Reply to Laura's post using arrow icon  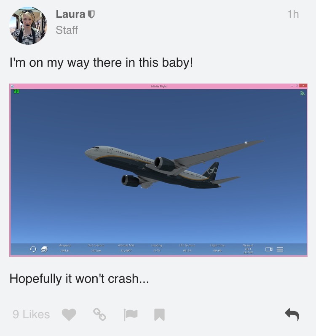[292, 314]
